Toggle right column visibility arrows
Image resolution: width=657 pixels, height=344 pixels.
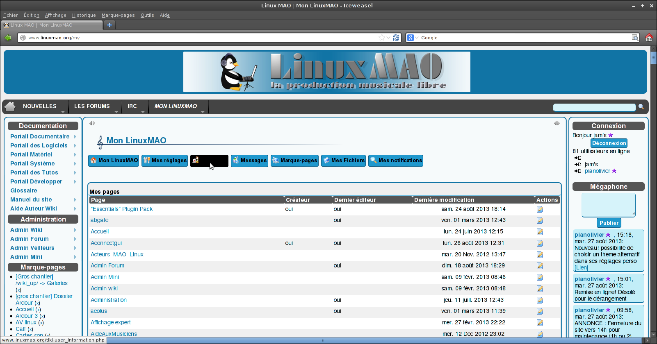point(557,123)
